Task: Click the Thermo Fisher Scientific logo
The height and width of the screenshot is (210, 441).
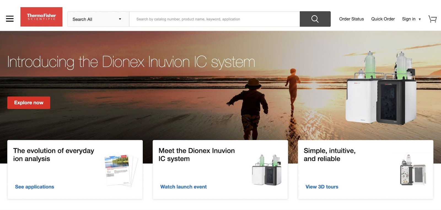Action: 41,17
